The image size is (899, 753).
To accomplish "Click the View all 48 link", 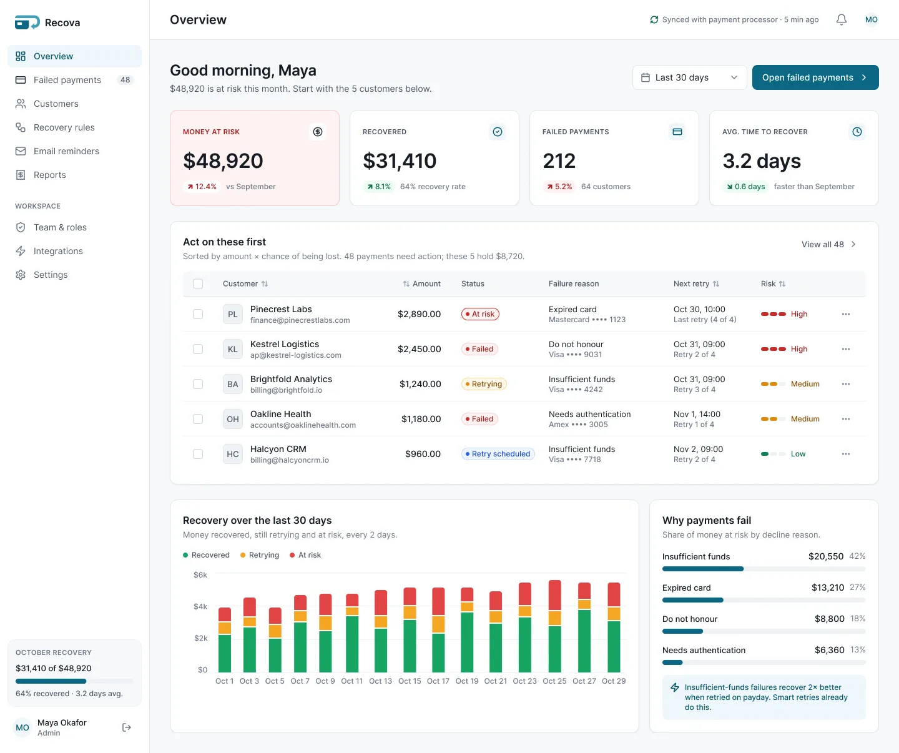I will [829, 245].
